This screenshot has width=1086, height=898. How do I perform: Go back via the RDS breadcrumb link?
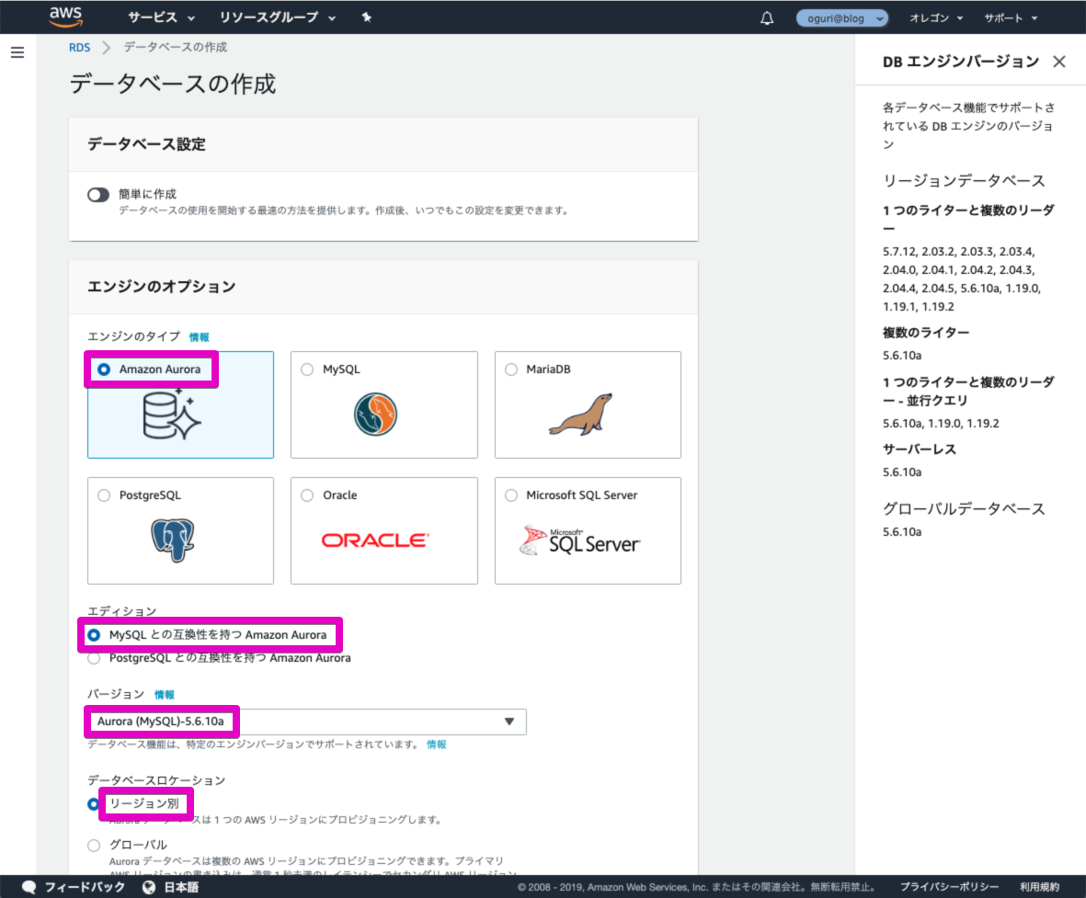79,46
